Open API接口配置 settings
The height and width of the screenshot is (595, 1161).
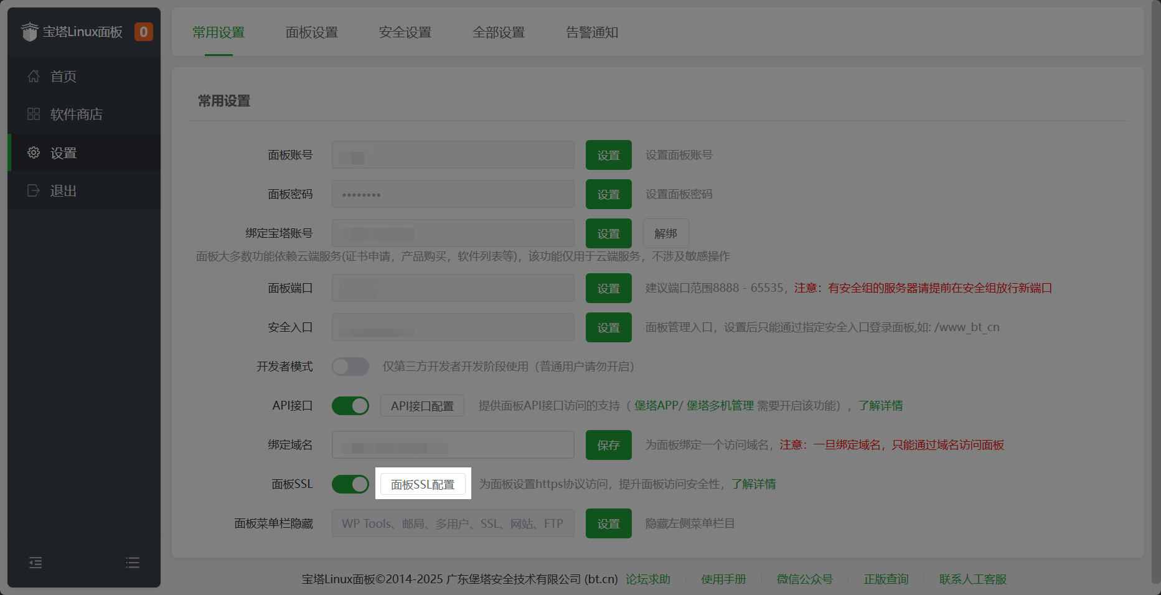click(x=422, y=405)
